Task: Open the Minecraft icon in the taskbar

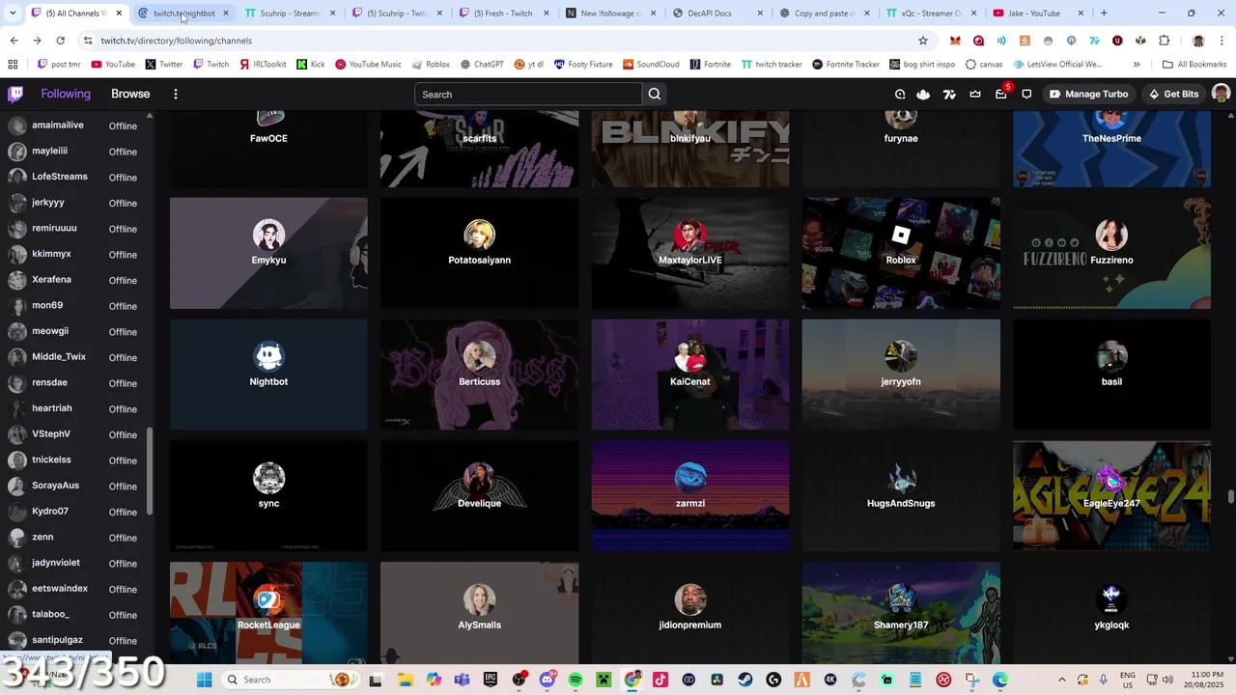Action: click(604, 680)
